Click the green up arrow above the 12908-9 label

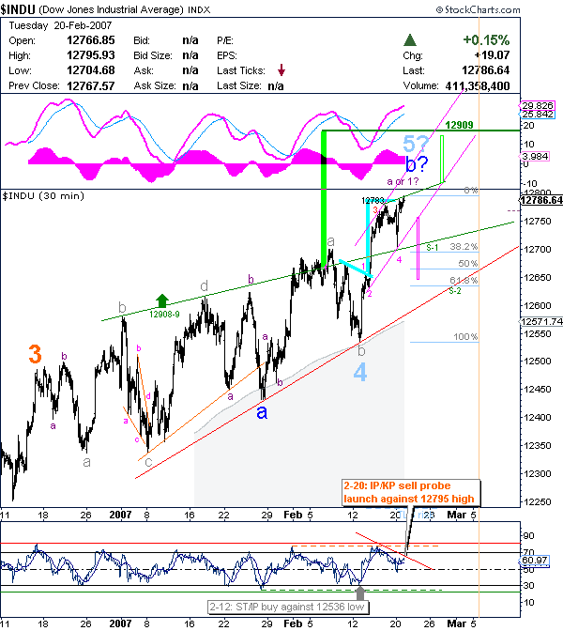click(162, 300)
